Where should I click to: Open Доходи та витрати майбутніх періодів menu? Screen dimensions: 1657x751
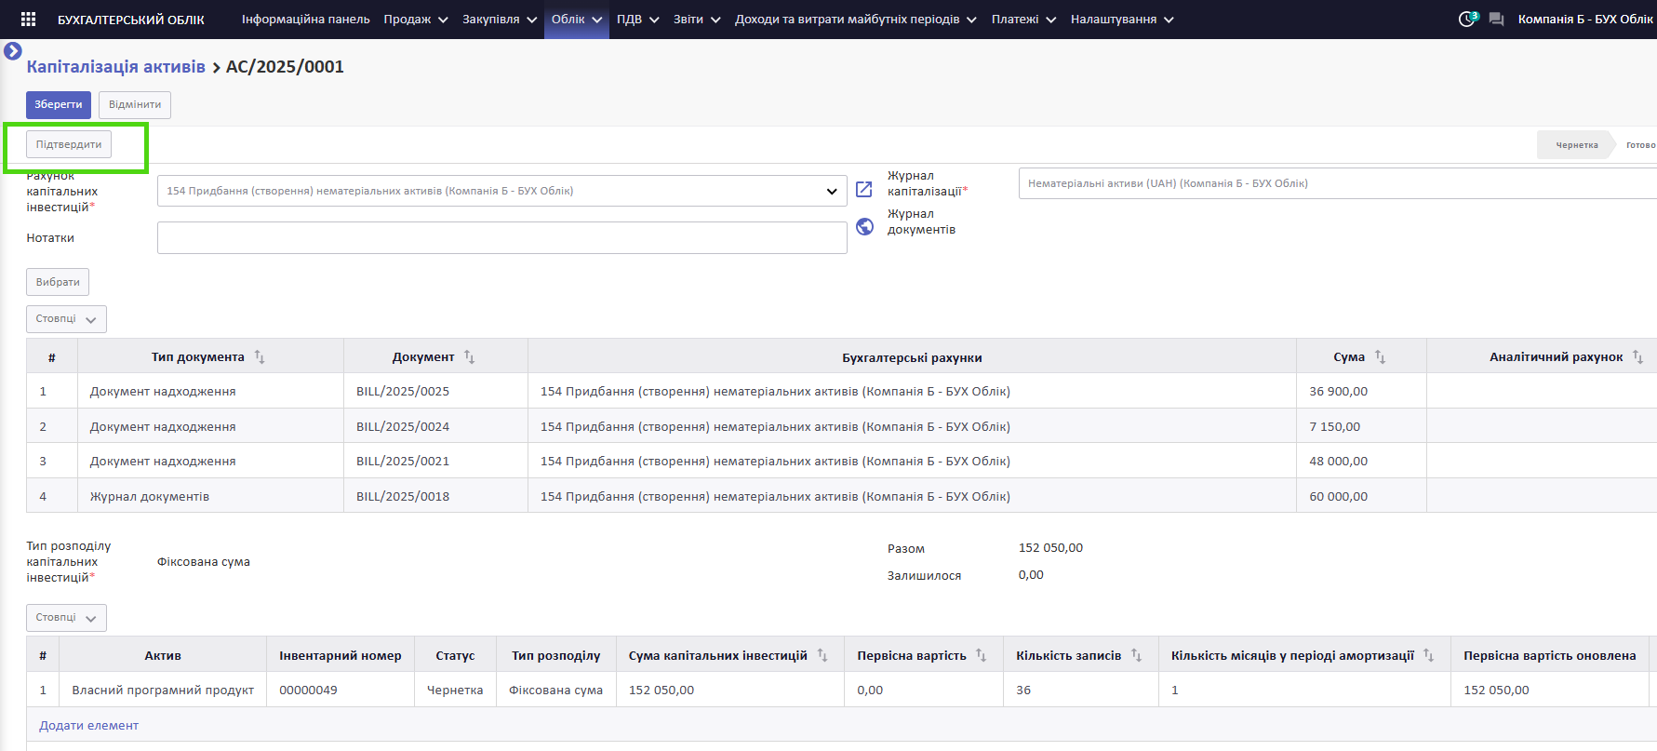click(856, 19)
